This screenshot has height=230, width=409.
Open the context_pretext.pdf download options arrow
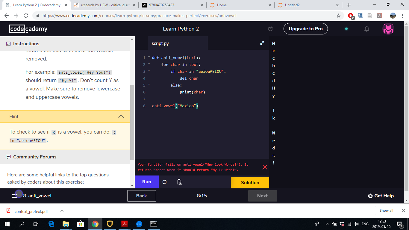[x=62, y=211]
